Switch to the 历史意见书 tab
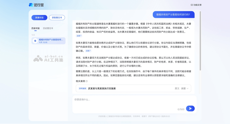This screenshot has width=230, height=124. click(48, 28)
